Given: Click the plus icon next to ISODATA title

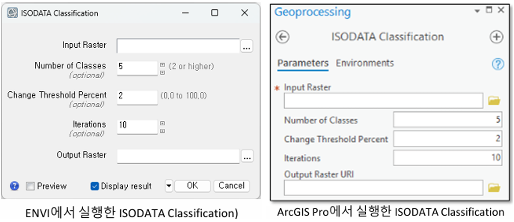Looking at the screenshot, I should coord(497,37).
